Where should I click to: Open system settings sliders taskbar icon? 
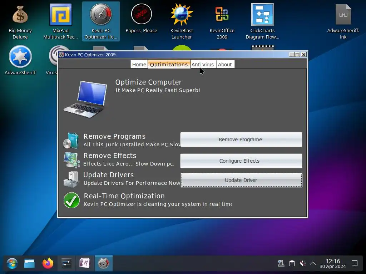[66, 264]
